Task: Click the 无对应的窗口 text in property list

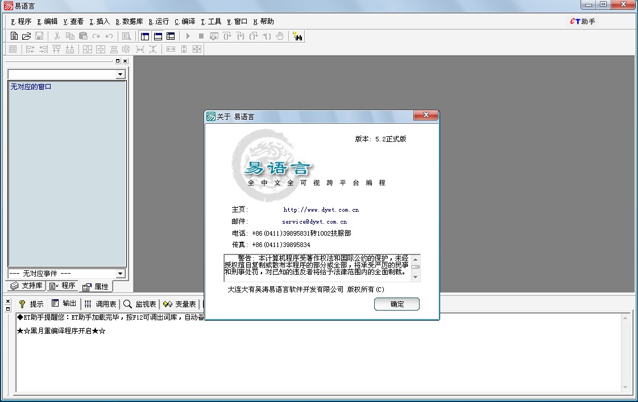Action: [31, 86]
